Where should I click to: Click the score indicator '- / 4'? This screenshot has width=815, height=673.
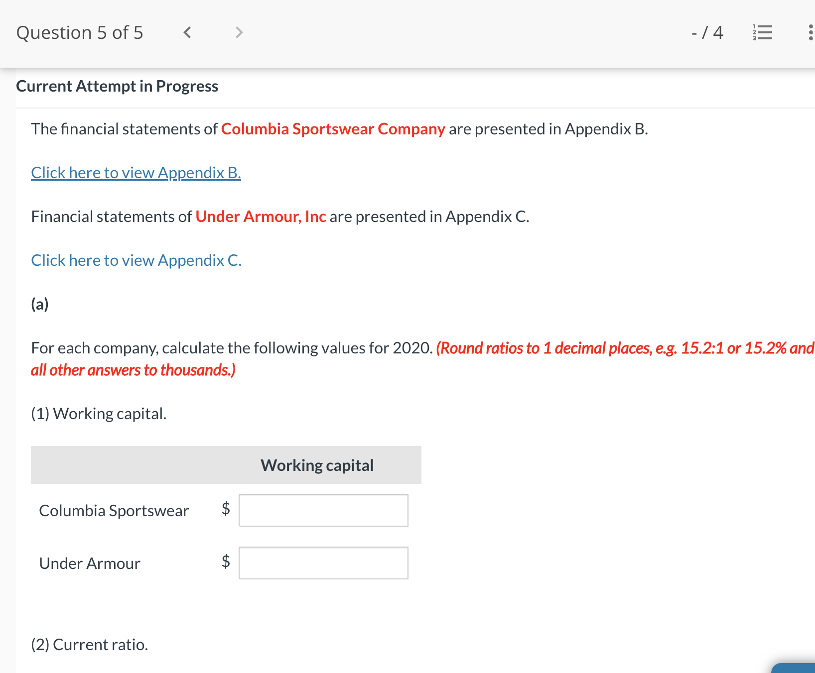707,33
